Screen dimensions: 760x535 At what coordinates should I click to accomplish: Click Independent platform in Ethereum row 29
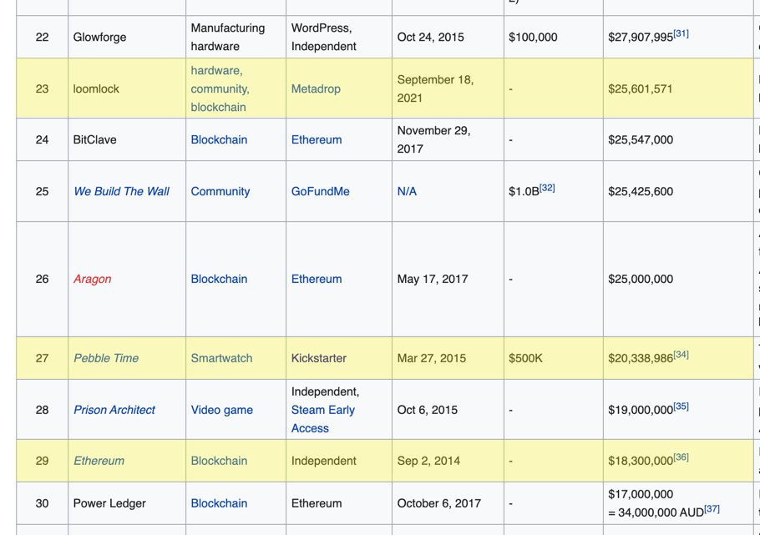click(x=324, y=461)
